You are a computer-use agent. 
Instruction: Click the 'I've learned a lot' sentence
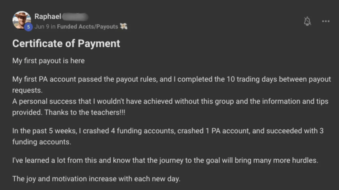[165, 161]
